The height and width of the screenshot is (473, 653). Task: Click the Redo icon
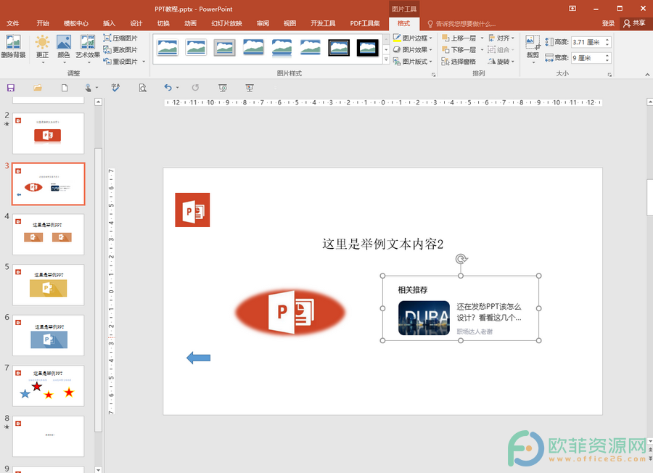click(195, 88)
